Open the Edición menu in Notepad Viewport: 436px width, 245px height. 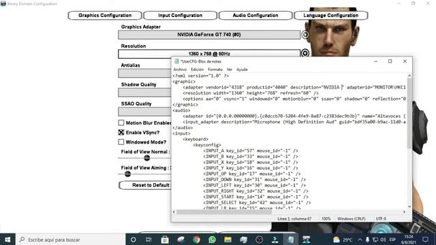click(197, 69)
